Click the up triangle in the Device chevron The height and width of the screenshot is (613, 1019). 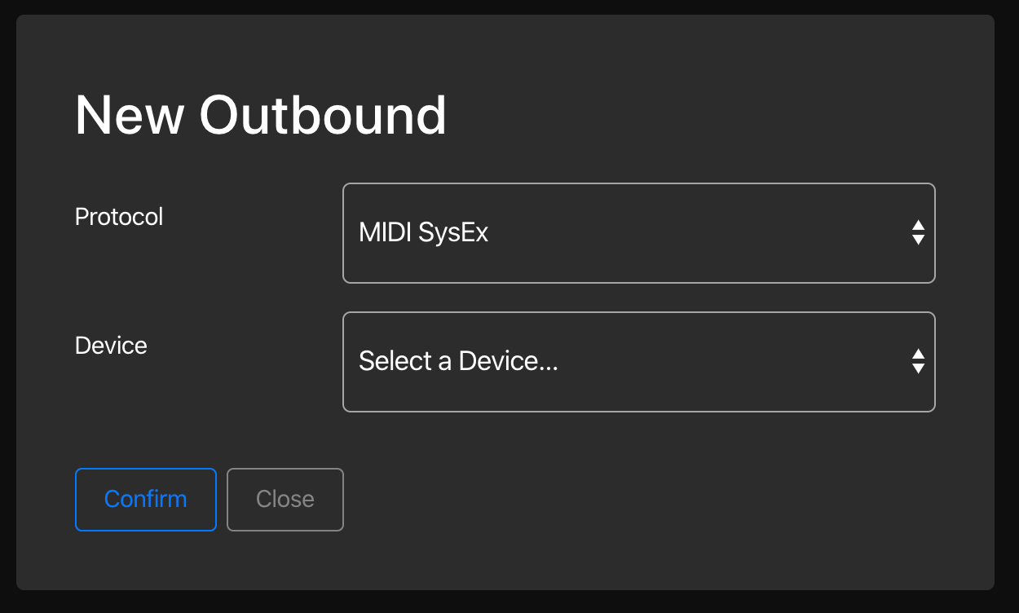918,355
